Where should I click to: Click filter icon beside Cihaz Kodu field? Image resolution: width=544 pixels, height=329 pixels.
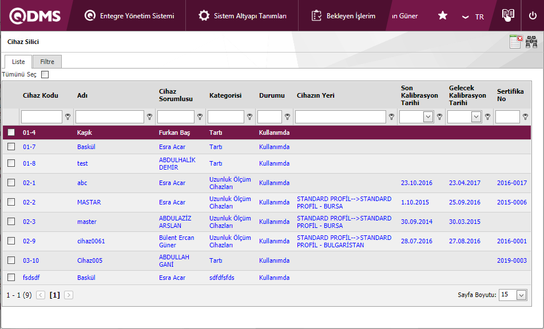68,117
